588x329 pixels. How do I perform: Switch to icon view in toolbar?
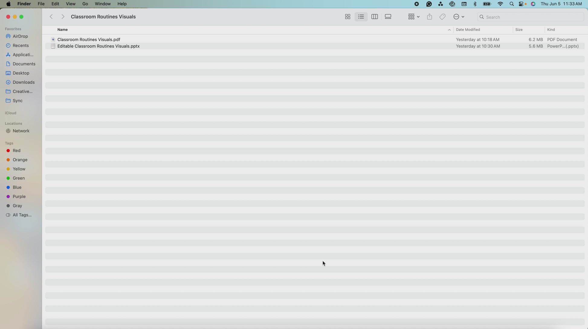(347, 17)
